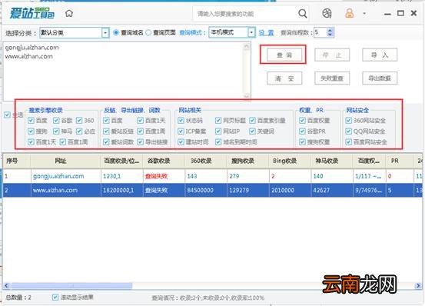Toggle the ICP备案 checkbox
Screen dimensions: 425x306
[181, 131]
